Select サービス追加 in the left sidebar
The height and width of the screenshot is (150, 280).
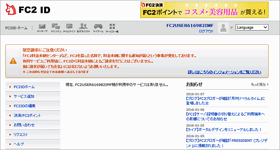tap(33, 97)
